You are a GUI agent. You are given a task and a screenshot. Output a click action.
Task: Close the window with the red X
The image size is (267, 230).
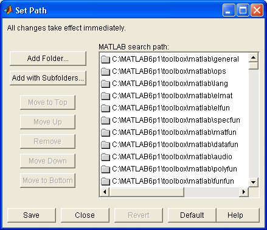tap(257, 10)
